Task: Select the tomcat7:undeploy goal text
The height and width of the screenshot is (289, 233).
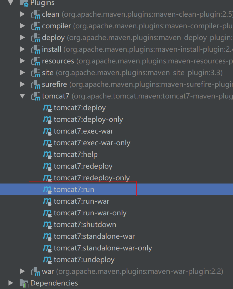Action: click(84, 260)
